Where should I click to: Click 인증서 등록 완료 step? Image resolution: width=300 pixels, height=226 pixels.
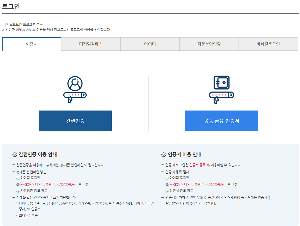click(181, 191)
